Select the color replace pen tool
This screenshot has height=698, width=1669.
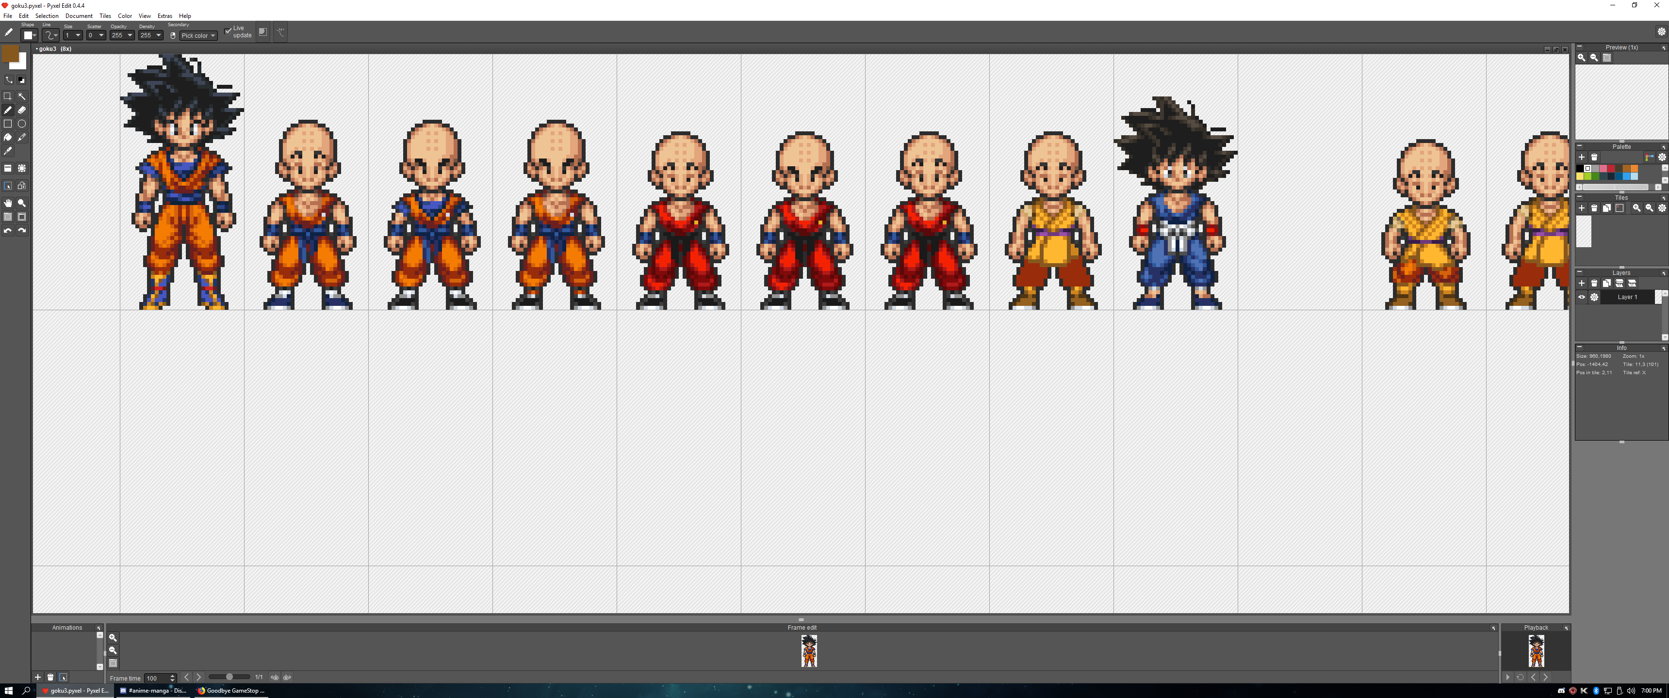(x=22, y=137)
